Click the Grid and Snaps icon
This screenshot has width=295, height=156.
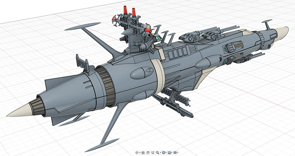point(169,153)
